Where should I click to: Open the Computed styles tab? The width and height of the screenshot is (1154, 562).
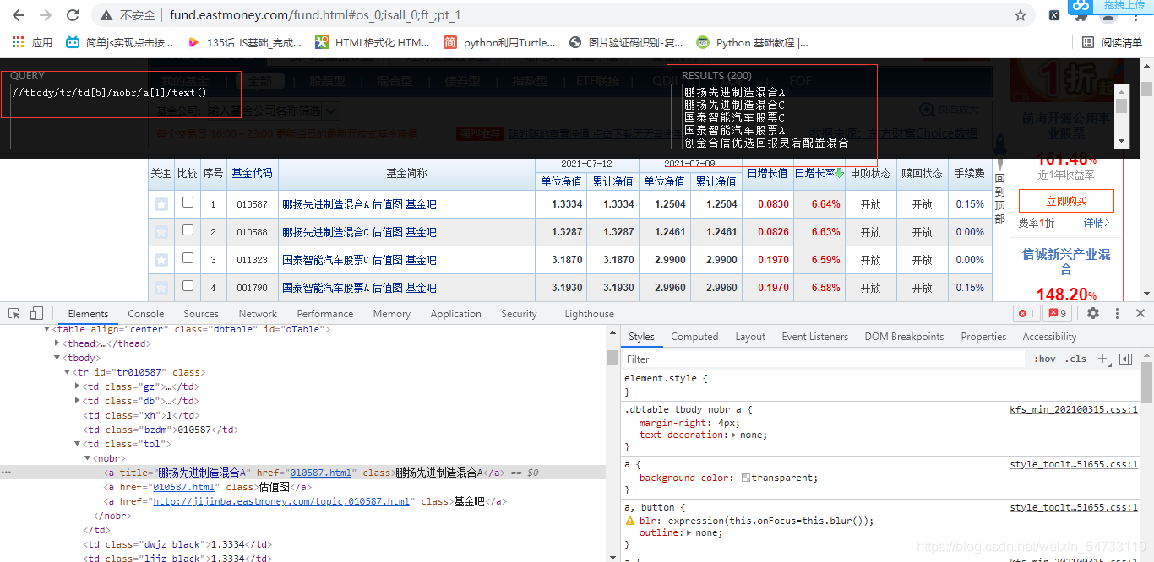click(x=694, y=336)
